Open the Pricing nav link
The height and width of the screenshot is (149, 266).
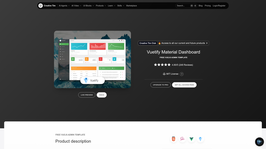pos(207,6)
